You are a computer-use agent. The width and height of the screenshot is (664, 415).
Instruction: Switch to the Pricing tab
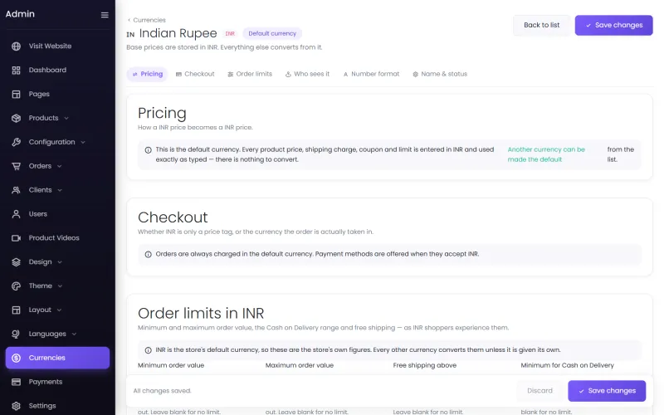pyautogui.click(x=148, y=74)
